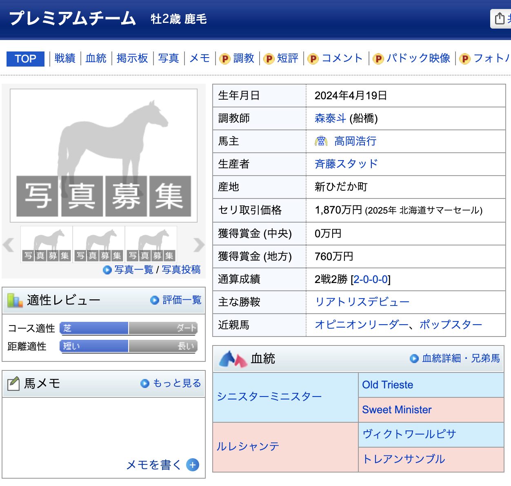Select the TOP tab
This screenshot has height=486, width=511.
click(25, 59)
